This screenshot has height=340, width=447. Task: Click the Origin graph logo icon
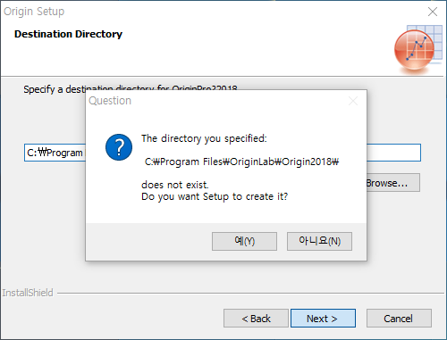[417, 49]
